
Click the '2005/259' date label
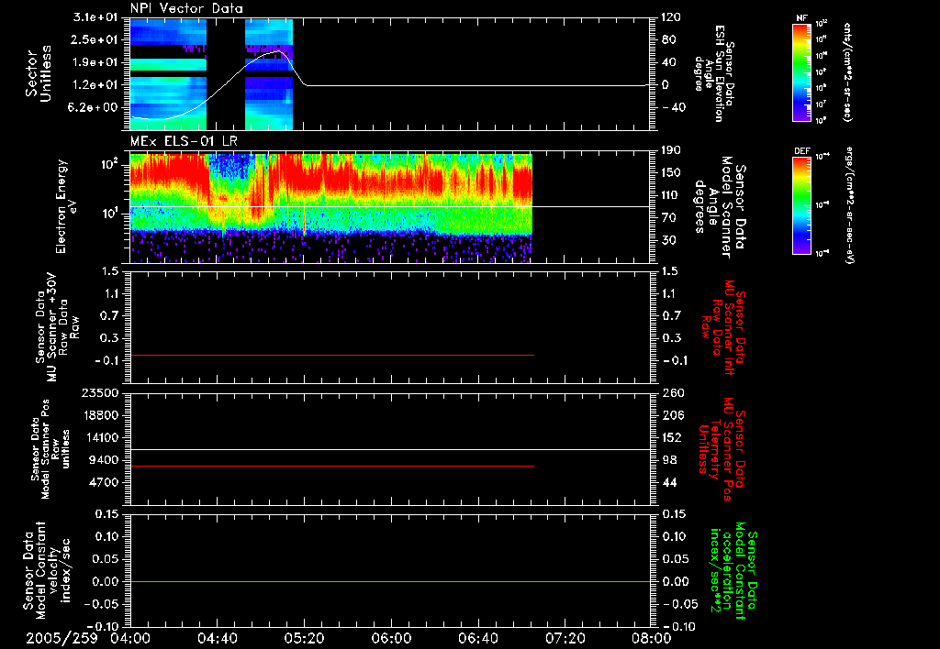(62, 638)
